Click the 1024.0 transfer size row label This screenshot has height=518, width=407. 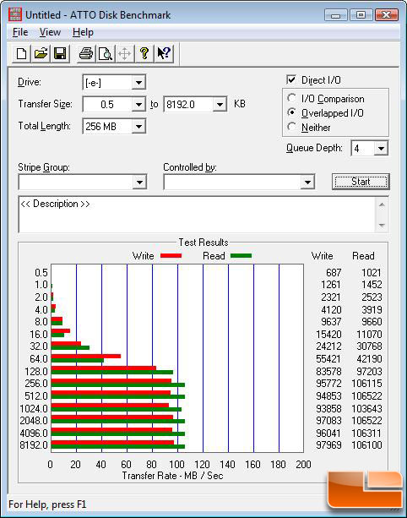[x=34, y=409]
